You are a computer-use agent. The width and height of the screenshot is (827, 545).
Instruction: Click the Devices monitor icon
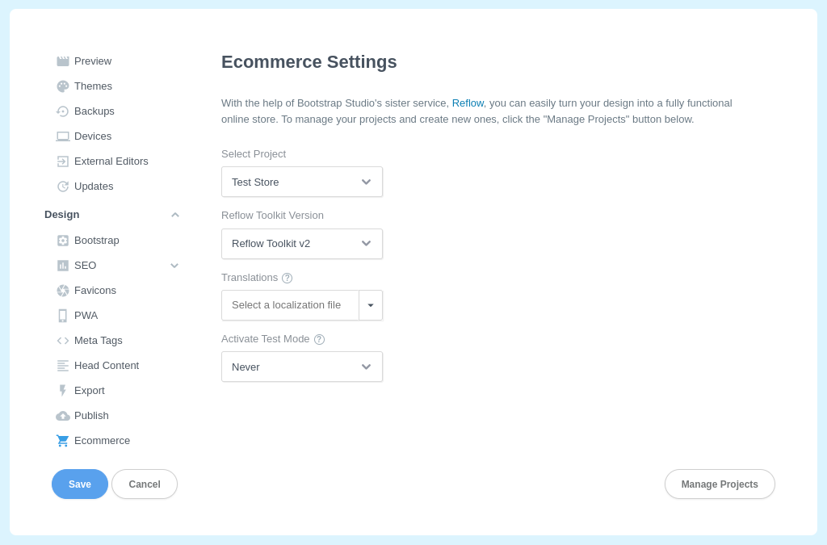(62, 136)
